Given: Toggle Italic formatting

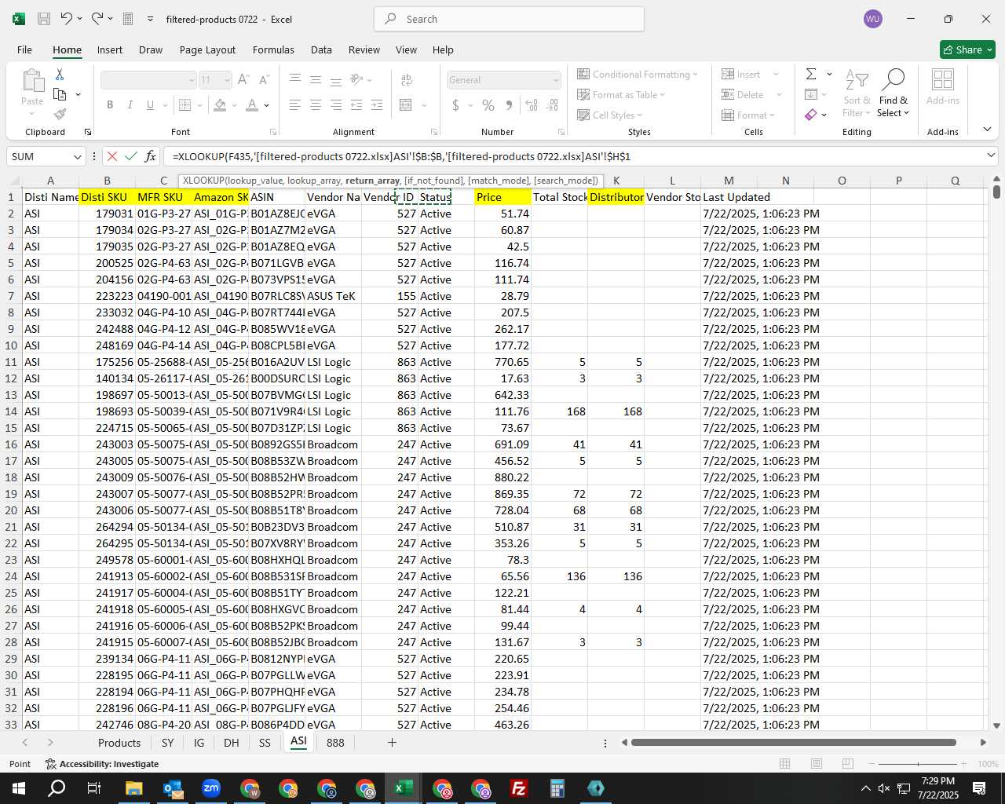Looking at the screenshot, I should click(130, 104).
